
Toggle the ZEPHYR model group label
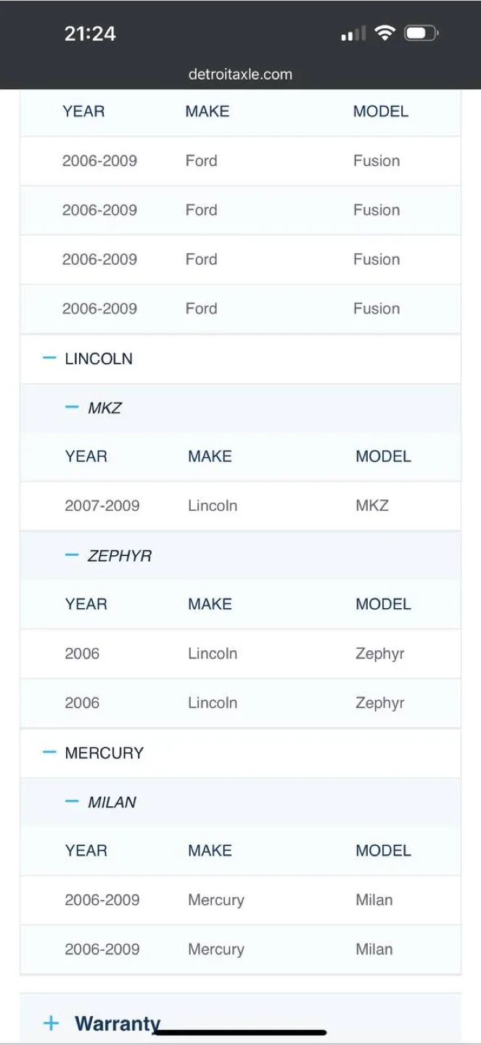click(x=120, y=556)
